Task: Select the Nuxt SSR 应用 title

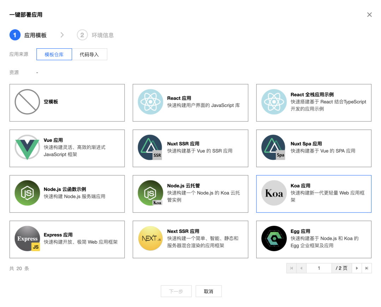Action: click(183, 144)
